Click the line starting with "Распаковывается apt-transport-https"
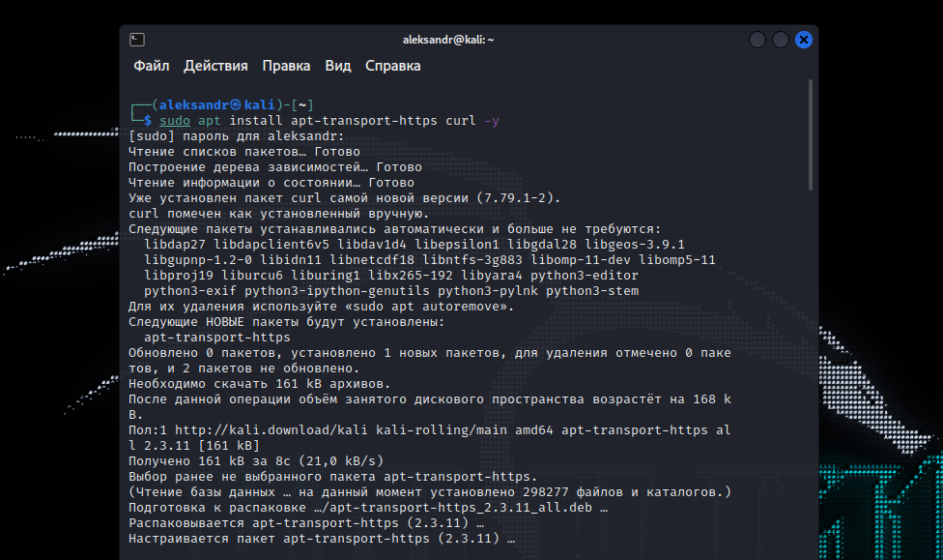 306,523
